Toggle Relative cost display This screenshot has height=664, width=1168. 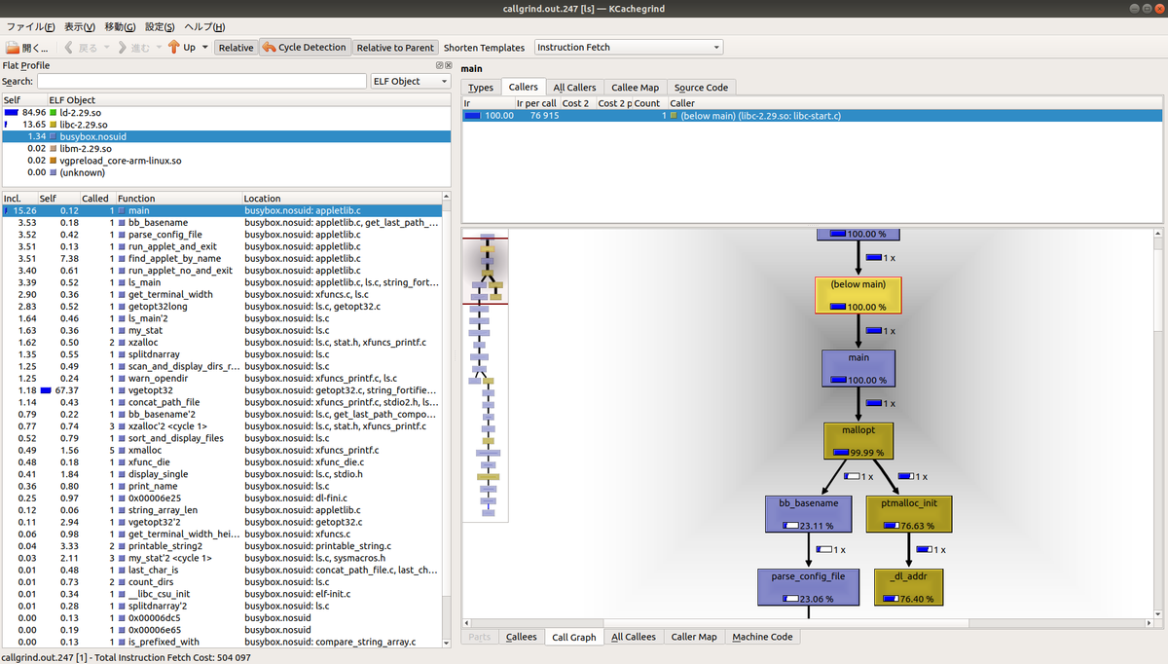(x=236, y=47)
